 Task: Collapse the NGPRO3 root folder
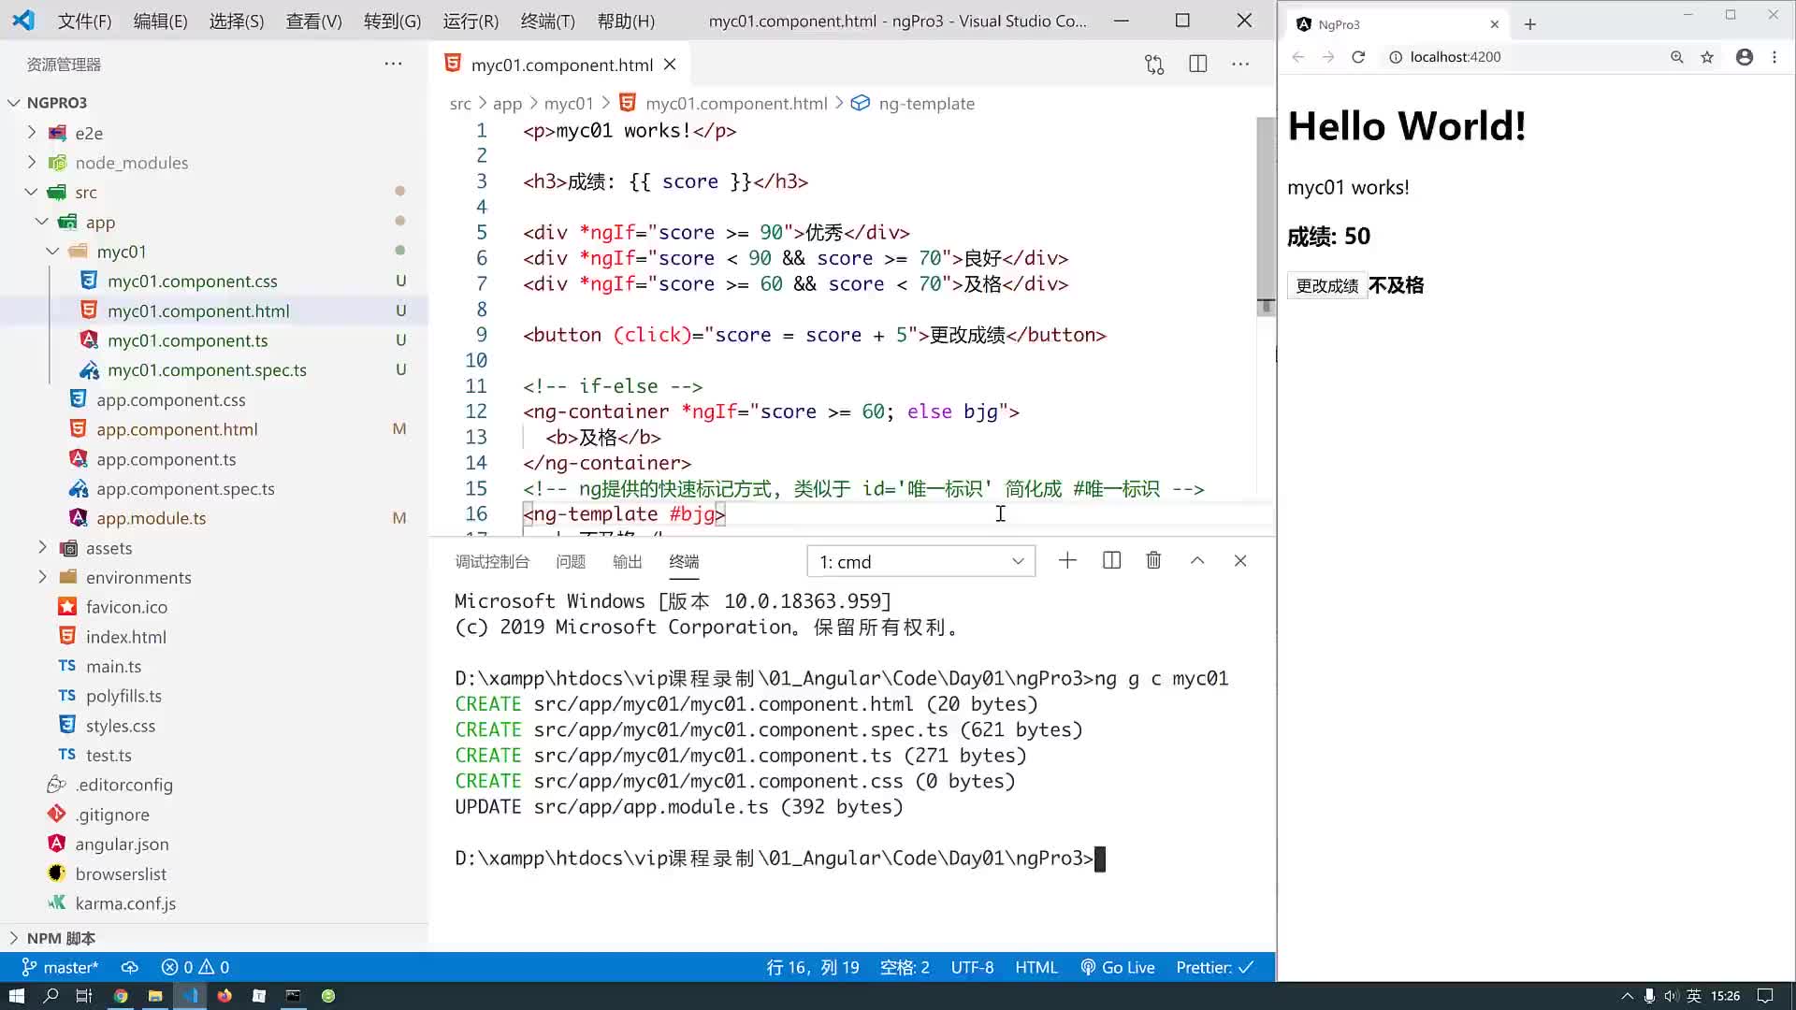(14, 103)
